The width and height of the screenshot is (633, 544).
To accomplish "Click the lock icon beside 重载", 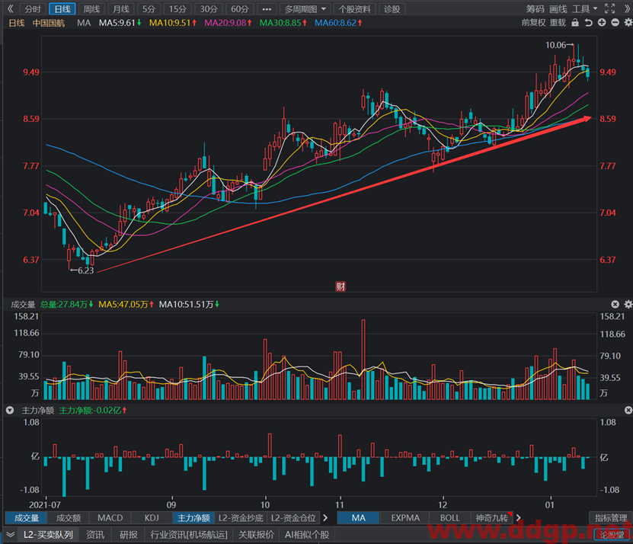I will click(x=575, y=23).
